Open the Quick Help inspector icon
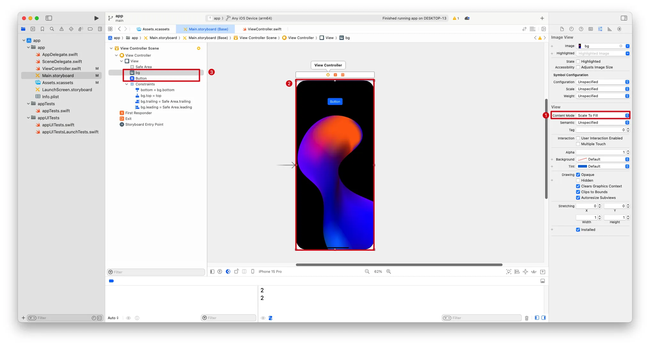Viewport: 650px width, 346px height. click(581, 29)
